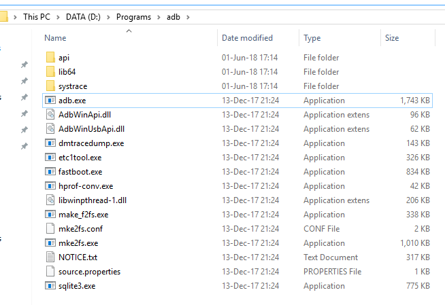
Task: Select the source.properties file name
Action: click(x=89, y=272)
